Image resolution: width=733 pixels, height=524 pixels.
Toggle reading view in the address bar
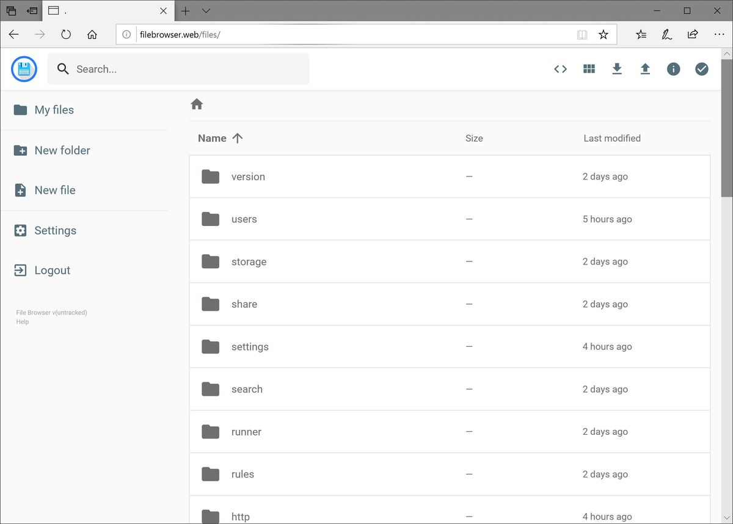[x=582, y=35]
